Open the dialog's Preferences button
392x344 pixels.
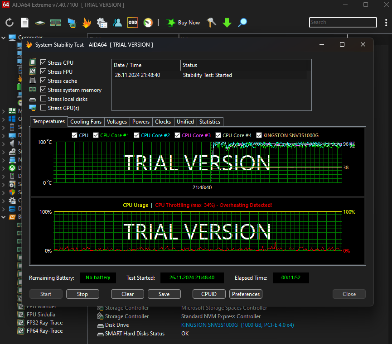point(246,294)
